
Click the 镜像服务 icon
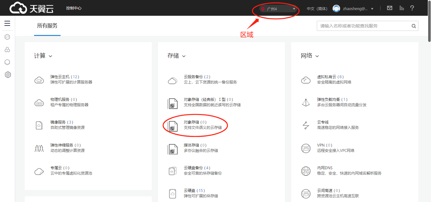[39, 125]
